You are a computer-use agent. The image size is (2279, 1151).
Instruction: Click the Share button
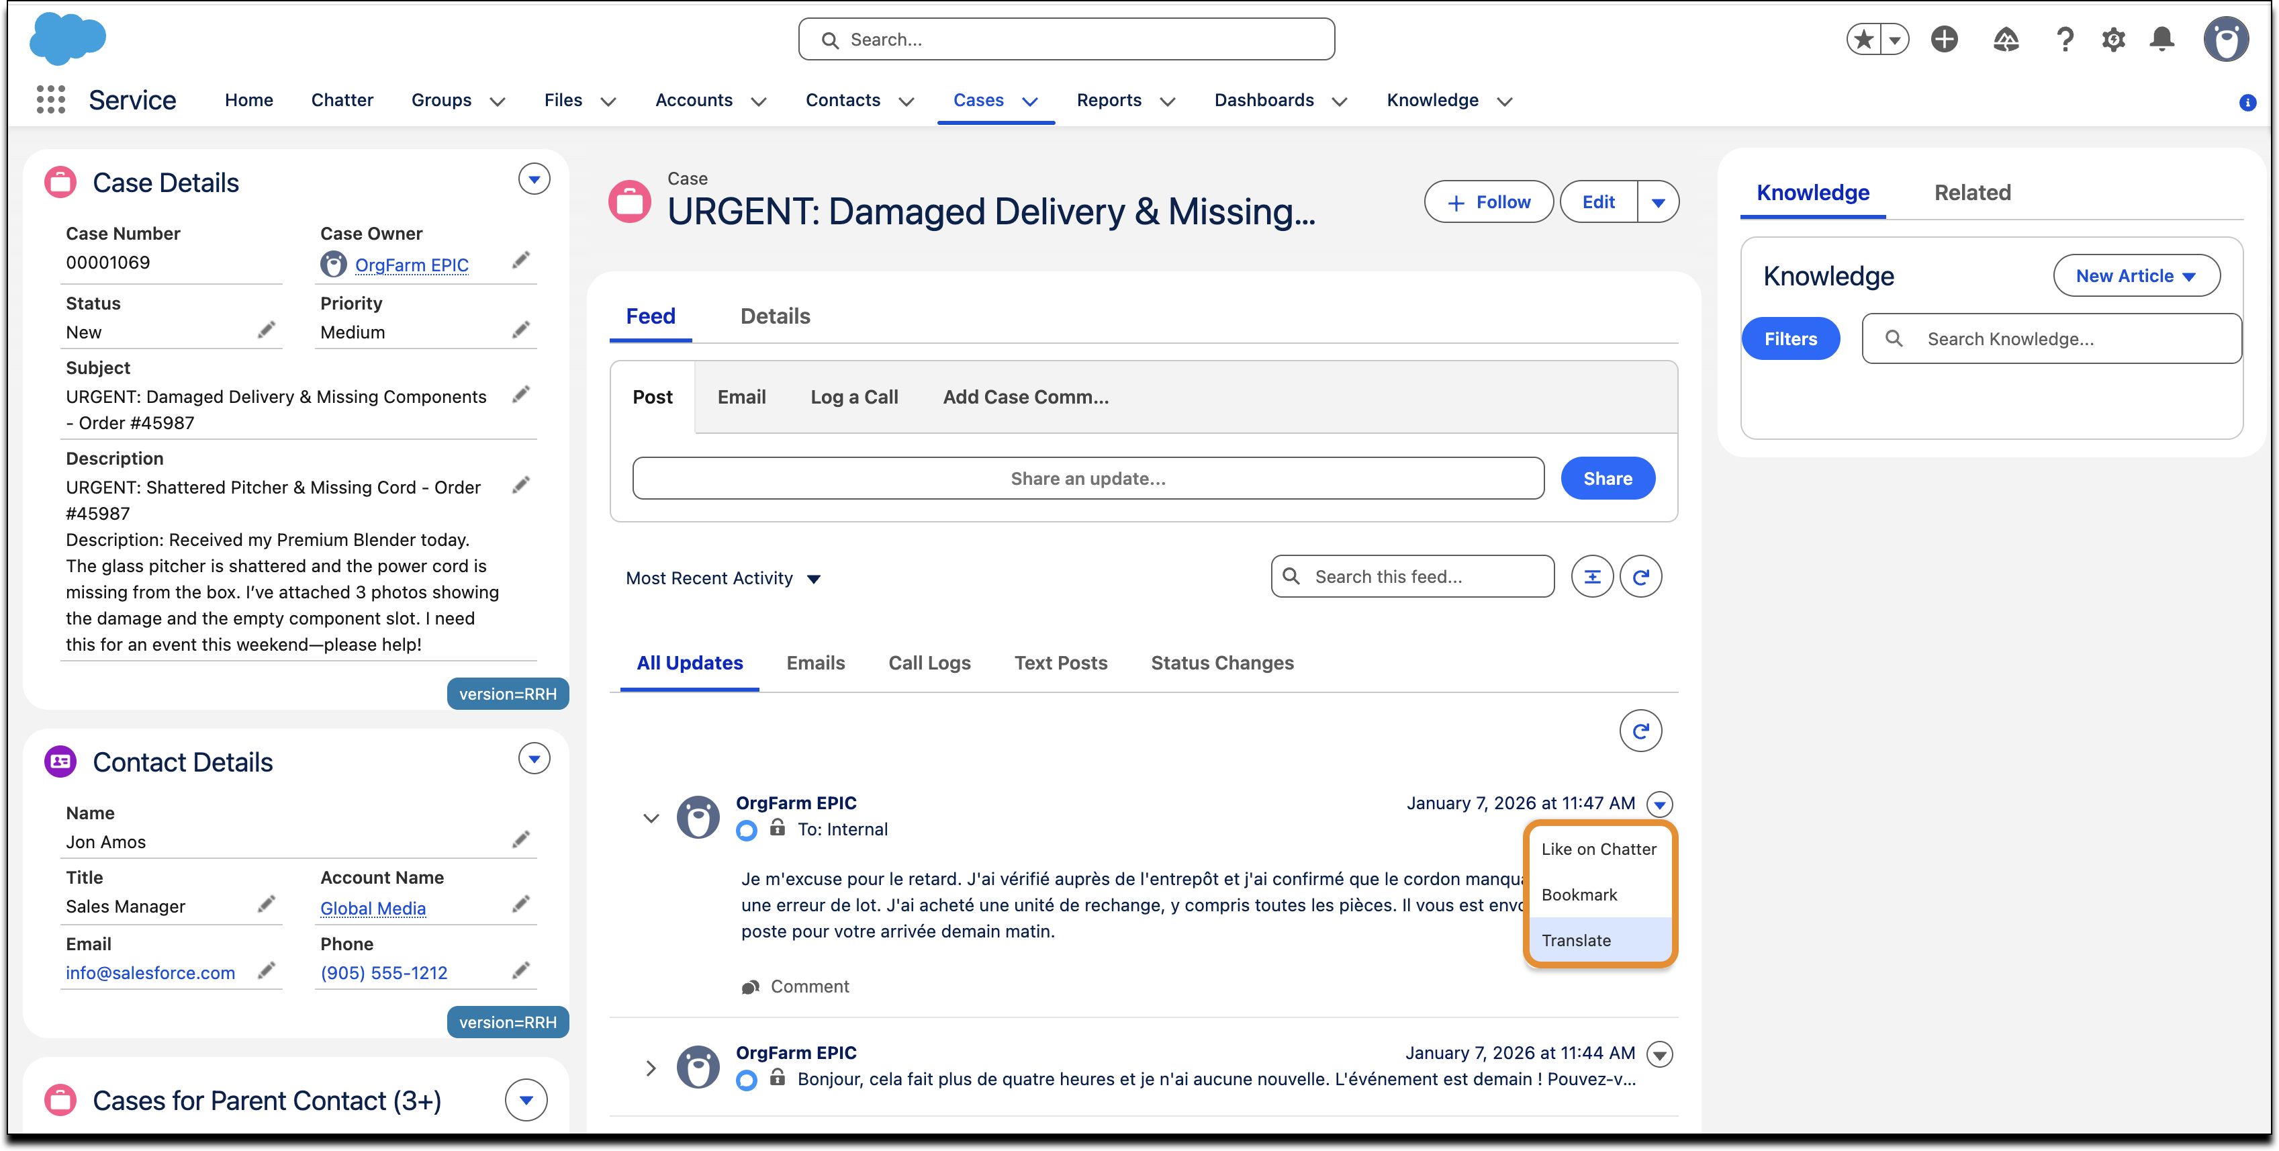1608,479
